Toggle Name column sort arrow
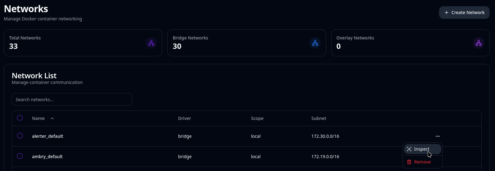This screenshot has width=495, height=171. tap(52, 118)
